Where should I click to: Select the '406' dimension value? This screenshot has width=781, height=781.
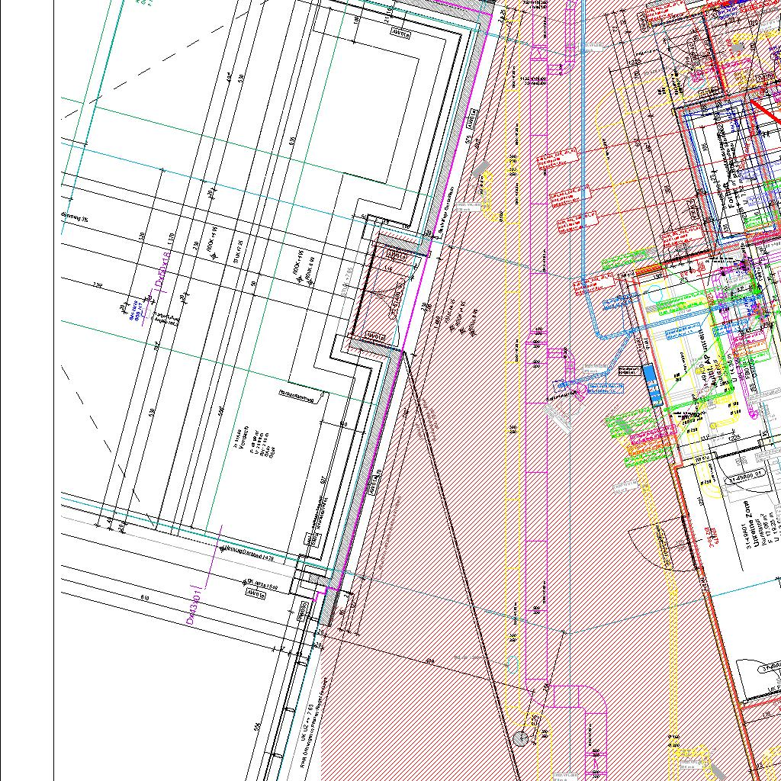430,661
